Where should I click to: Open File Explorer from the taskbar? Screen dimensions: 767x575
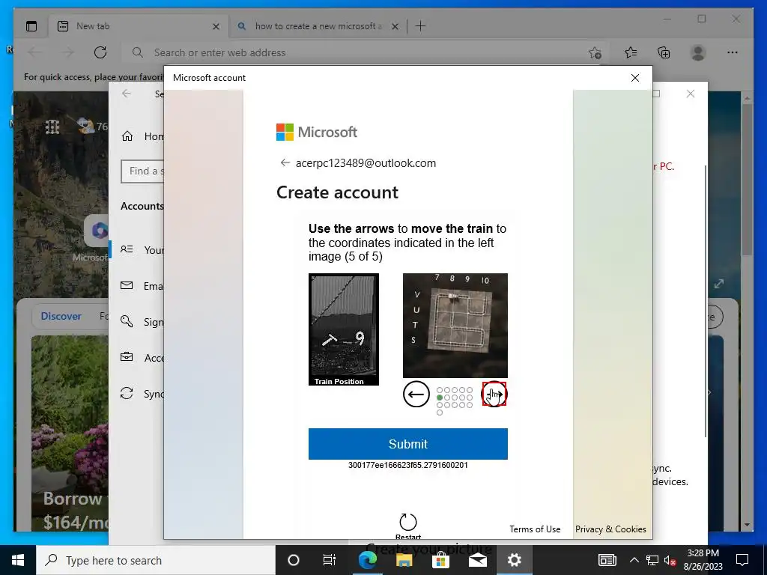(404, 560)
